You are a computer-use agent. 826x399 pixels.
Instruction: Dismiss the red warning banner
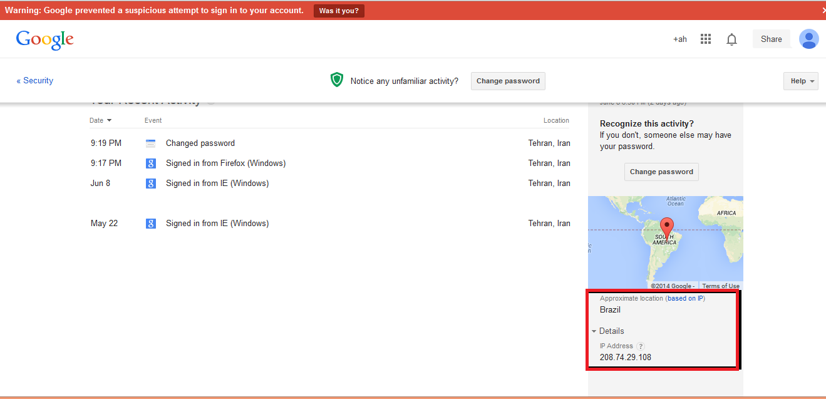click(822, 10)
